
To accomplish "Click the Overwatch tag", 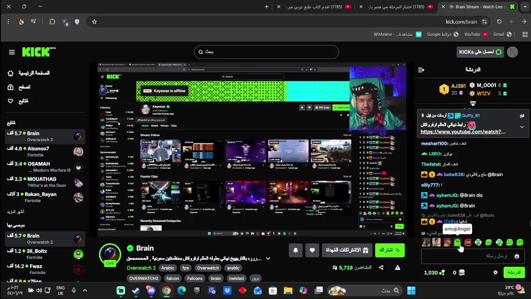I will click(208, 268).
